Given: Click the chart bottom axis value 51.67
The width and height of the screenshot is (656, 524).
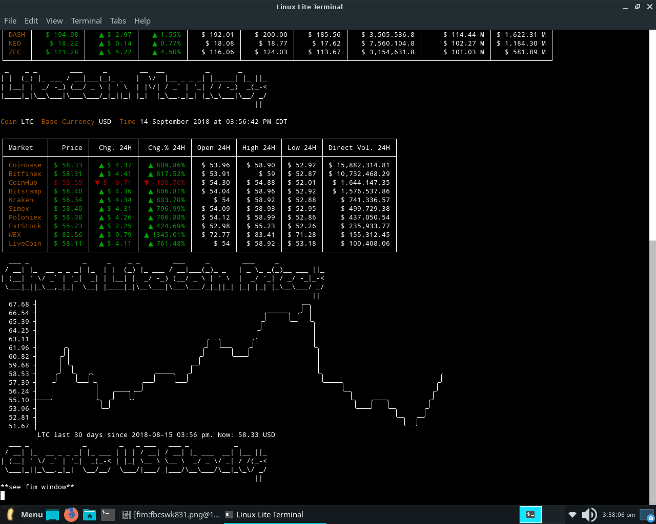Looking at the screenshot, I should pyautogui.click(x=19, y=426).
